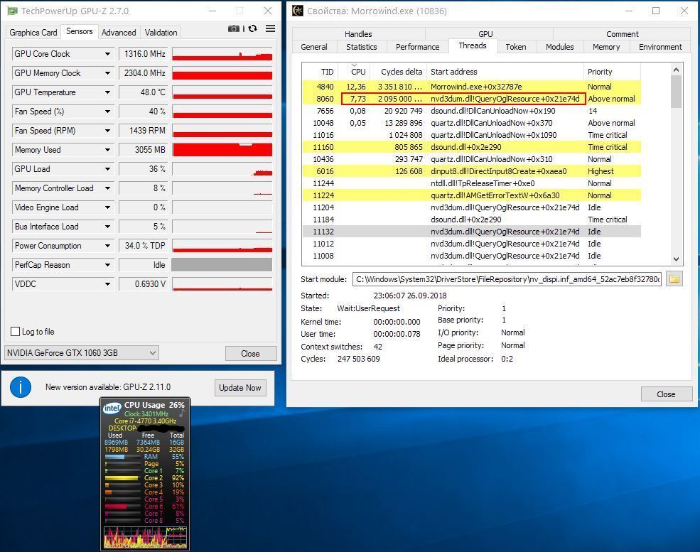Click the GPU-Z title bar app icon
This screenshot has width=700, height=552.
coord(12,11)
